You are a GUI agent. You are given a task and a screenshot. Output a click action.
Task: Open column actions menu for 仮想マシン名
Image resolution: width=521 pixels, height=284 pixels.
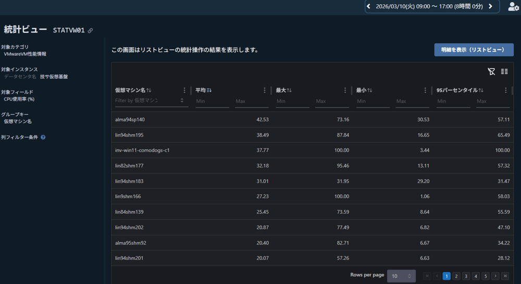coord(184,90)
